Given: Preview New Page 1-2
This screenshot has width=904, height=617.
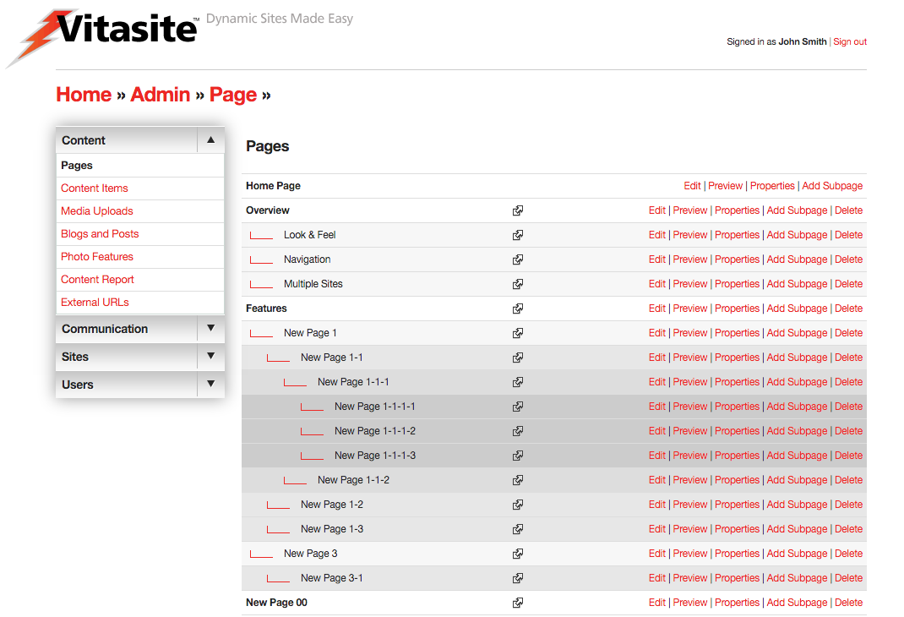Looking at the screenshot, I should [x=690, y=505].
